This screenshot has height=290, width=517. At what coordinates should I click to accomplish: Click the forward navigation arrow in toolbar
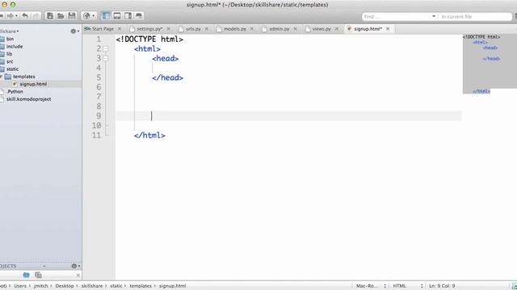coord(10,16)
